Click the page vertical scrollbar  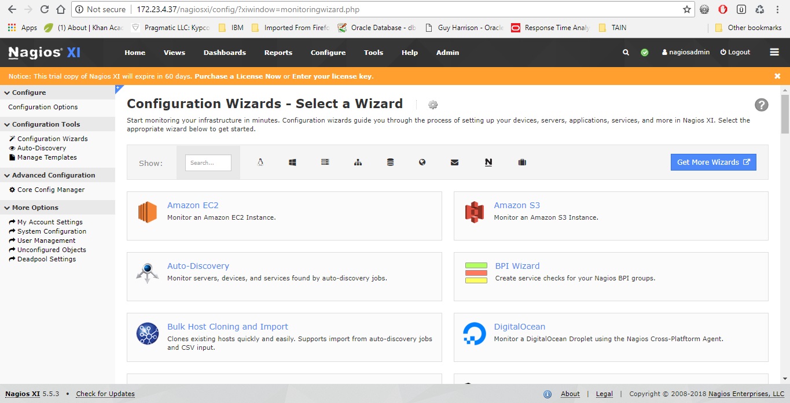coord(785,113)
